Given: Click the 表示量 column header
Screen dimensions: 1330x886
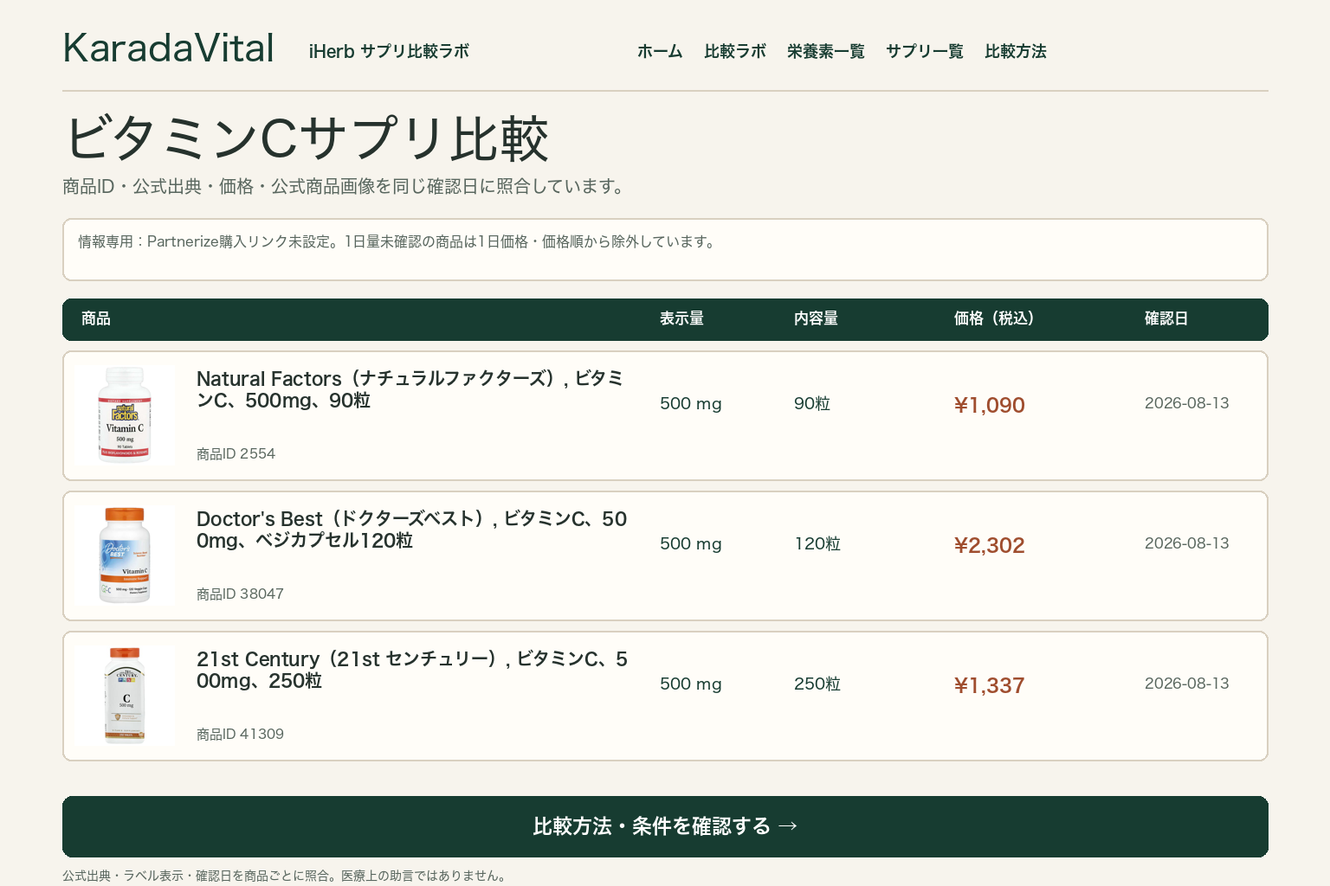Looking at the screenshot, I should [681, 318].
